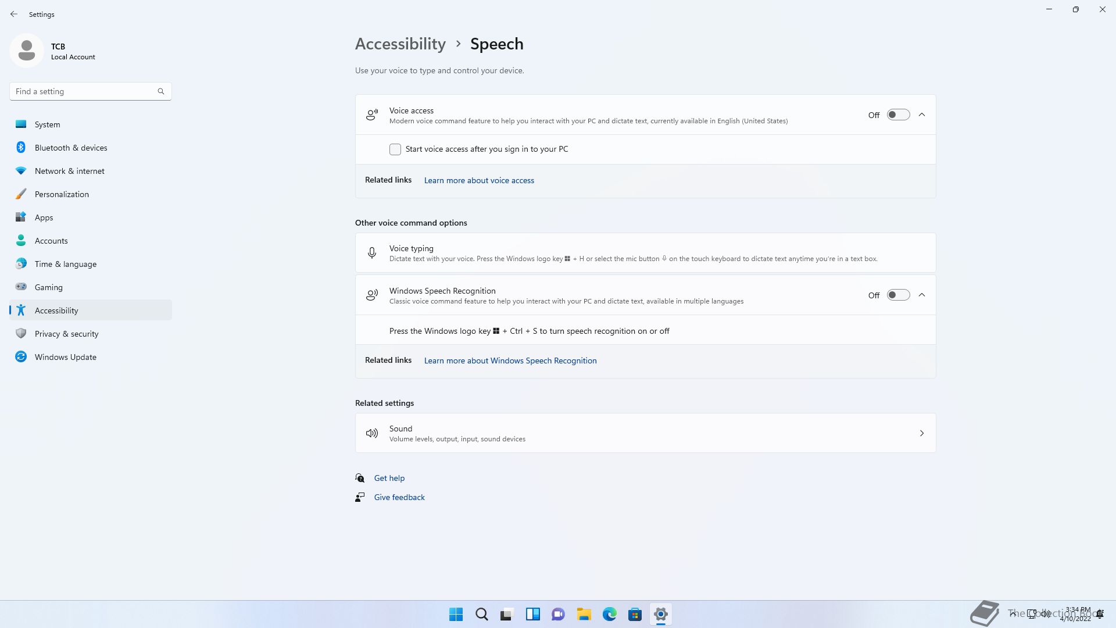
Task: Collapse the Voice access section chevron
Action: pyautogui.click(x=922, y=115)
